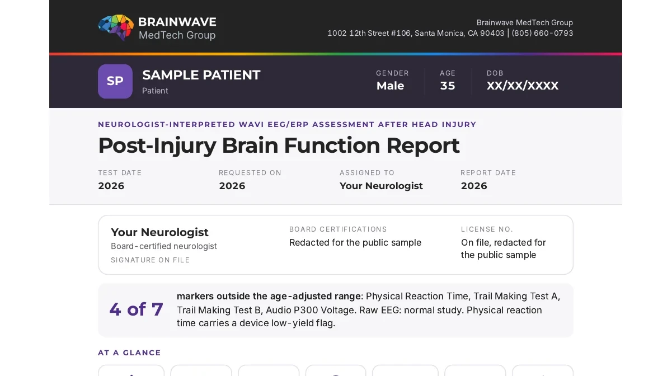Viewport: 672px width, 376px height.
Task: Click the DOB value XX/XX/XXXX
Action: click(x=523, y=86)
